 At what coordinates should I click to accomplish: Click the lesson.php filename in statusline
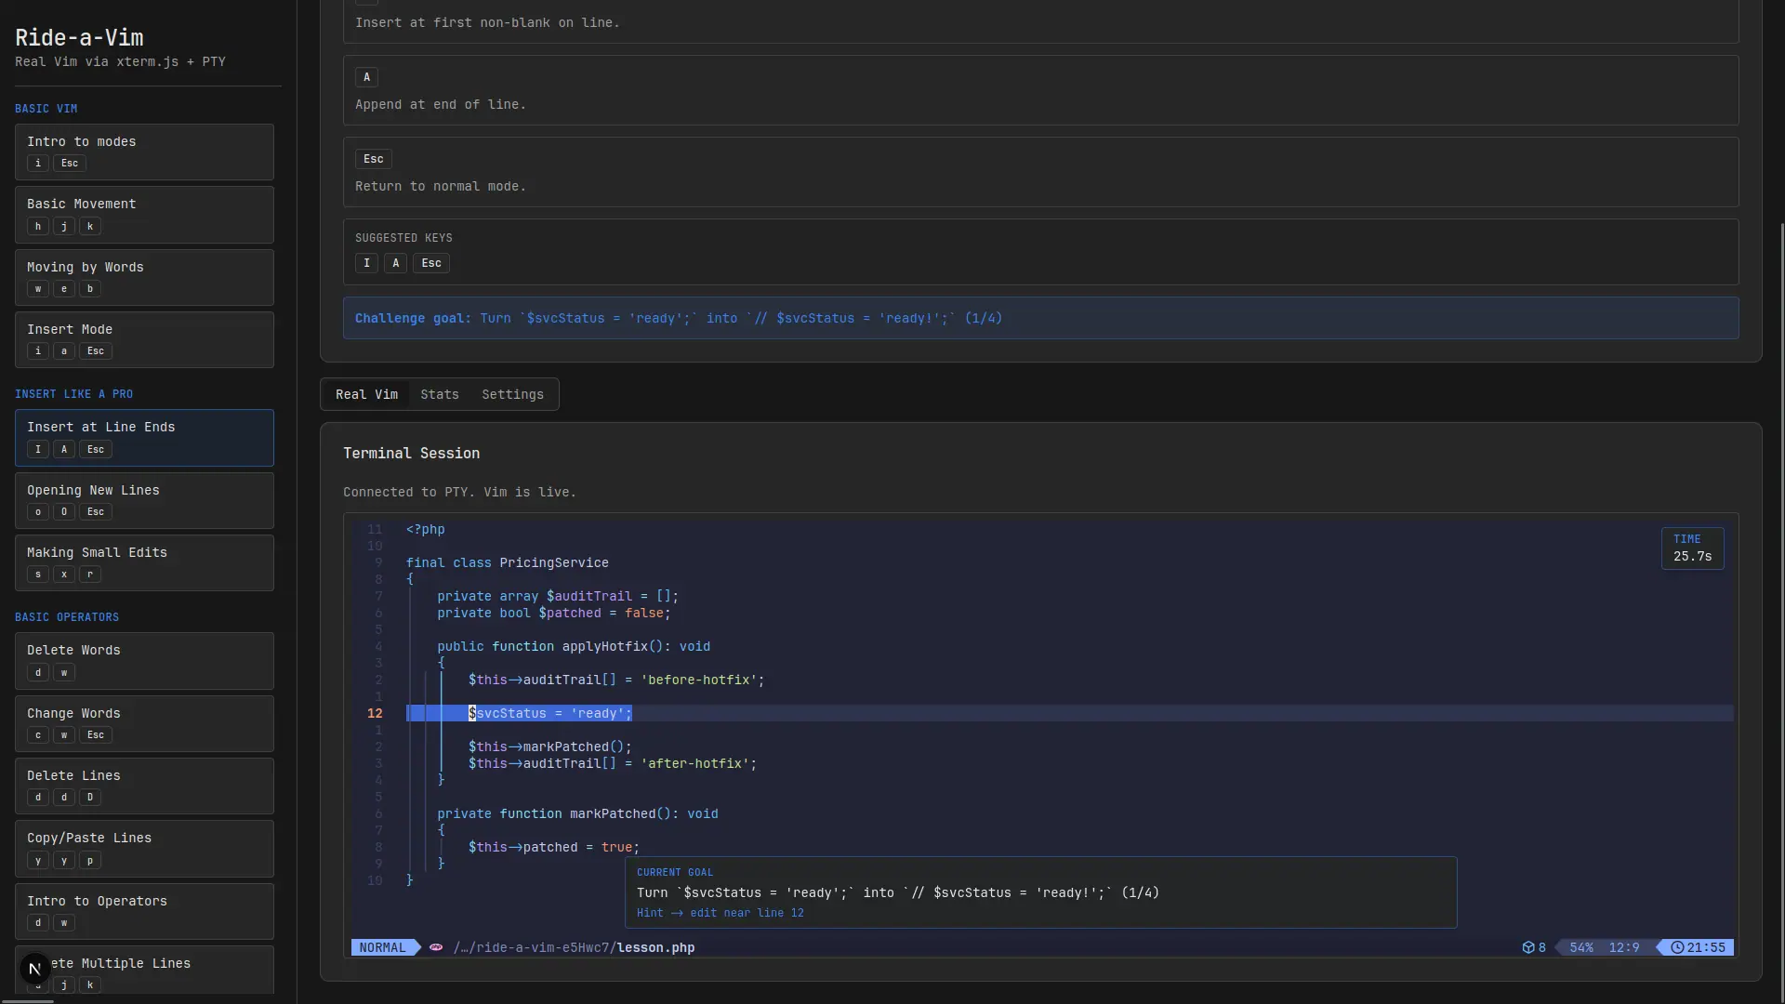coord(655,947)
